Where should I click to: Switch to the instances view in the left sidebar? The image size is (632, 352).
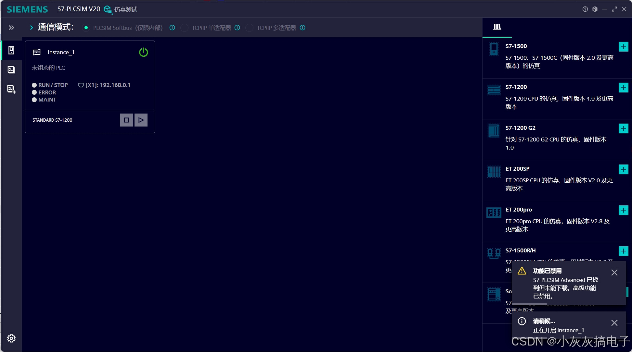coord(11,50)
